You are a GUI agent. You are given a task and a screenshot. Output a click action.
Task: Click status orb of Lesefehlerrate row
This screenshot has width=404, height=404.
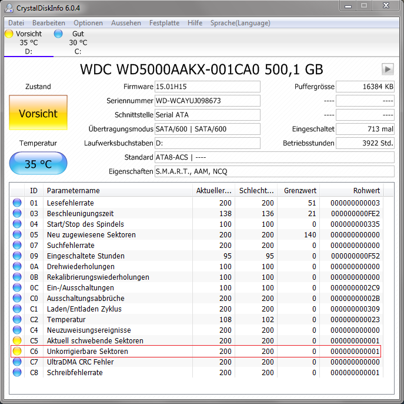point(17,203)
